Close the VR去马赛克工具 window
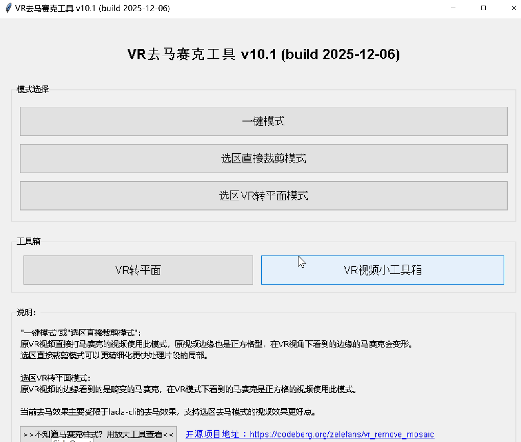 [x=514, y=8]
